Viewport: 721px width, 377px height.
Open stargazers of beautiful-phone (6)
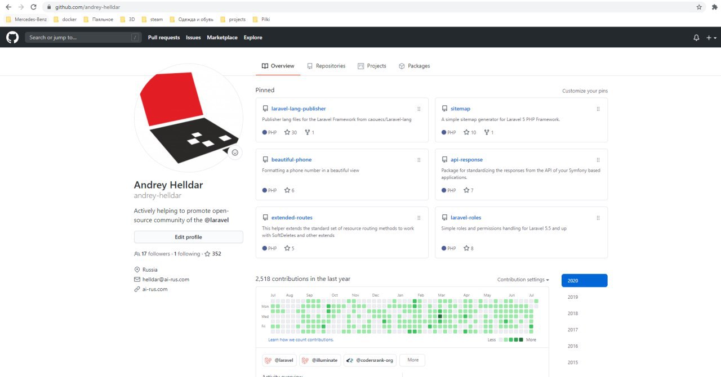(290, 190)
